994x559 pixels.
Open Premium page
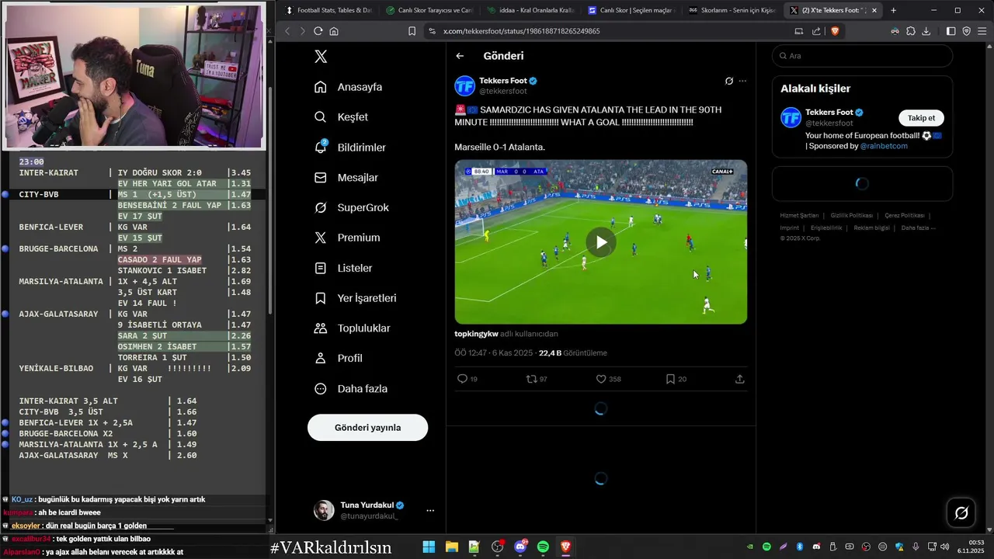click(347, 238)
